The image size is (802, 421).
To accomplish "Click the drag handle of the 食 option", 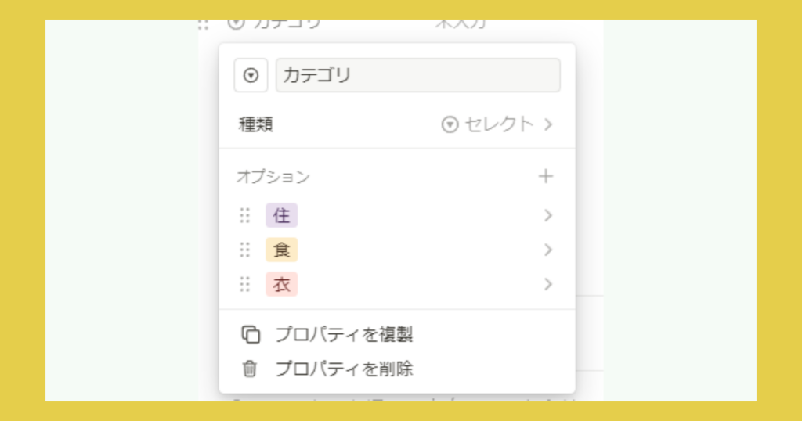I will (x=245, y=250).
